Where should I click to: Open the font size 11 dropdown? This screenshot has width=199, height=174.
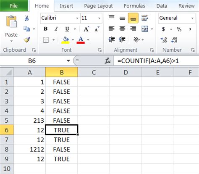(99, 18)
